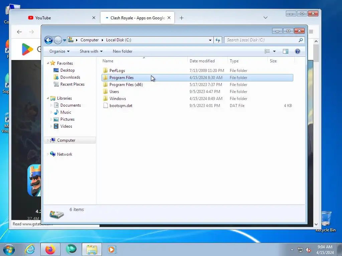Open more view options dropdown
This screenshot has height=256, width=342.
[x=275, y=51]
